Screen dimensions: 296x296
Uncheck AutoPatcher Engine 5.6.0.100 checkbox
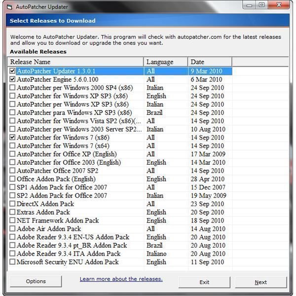(12, 79)
